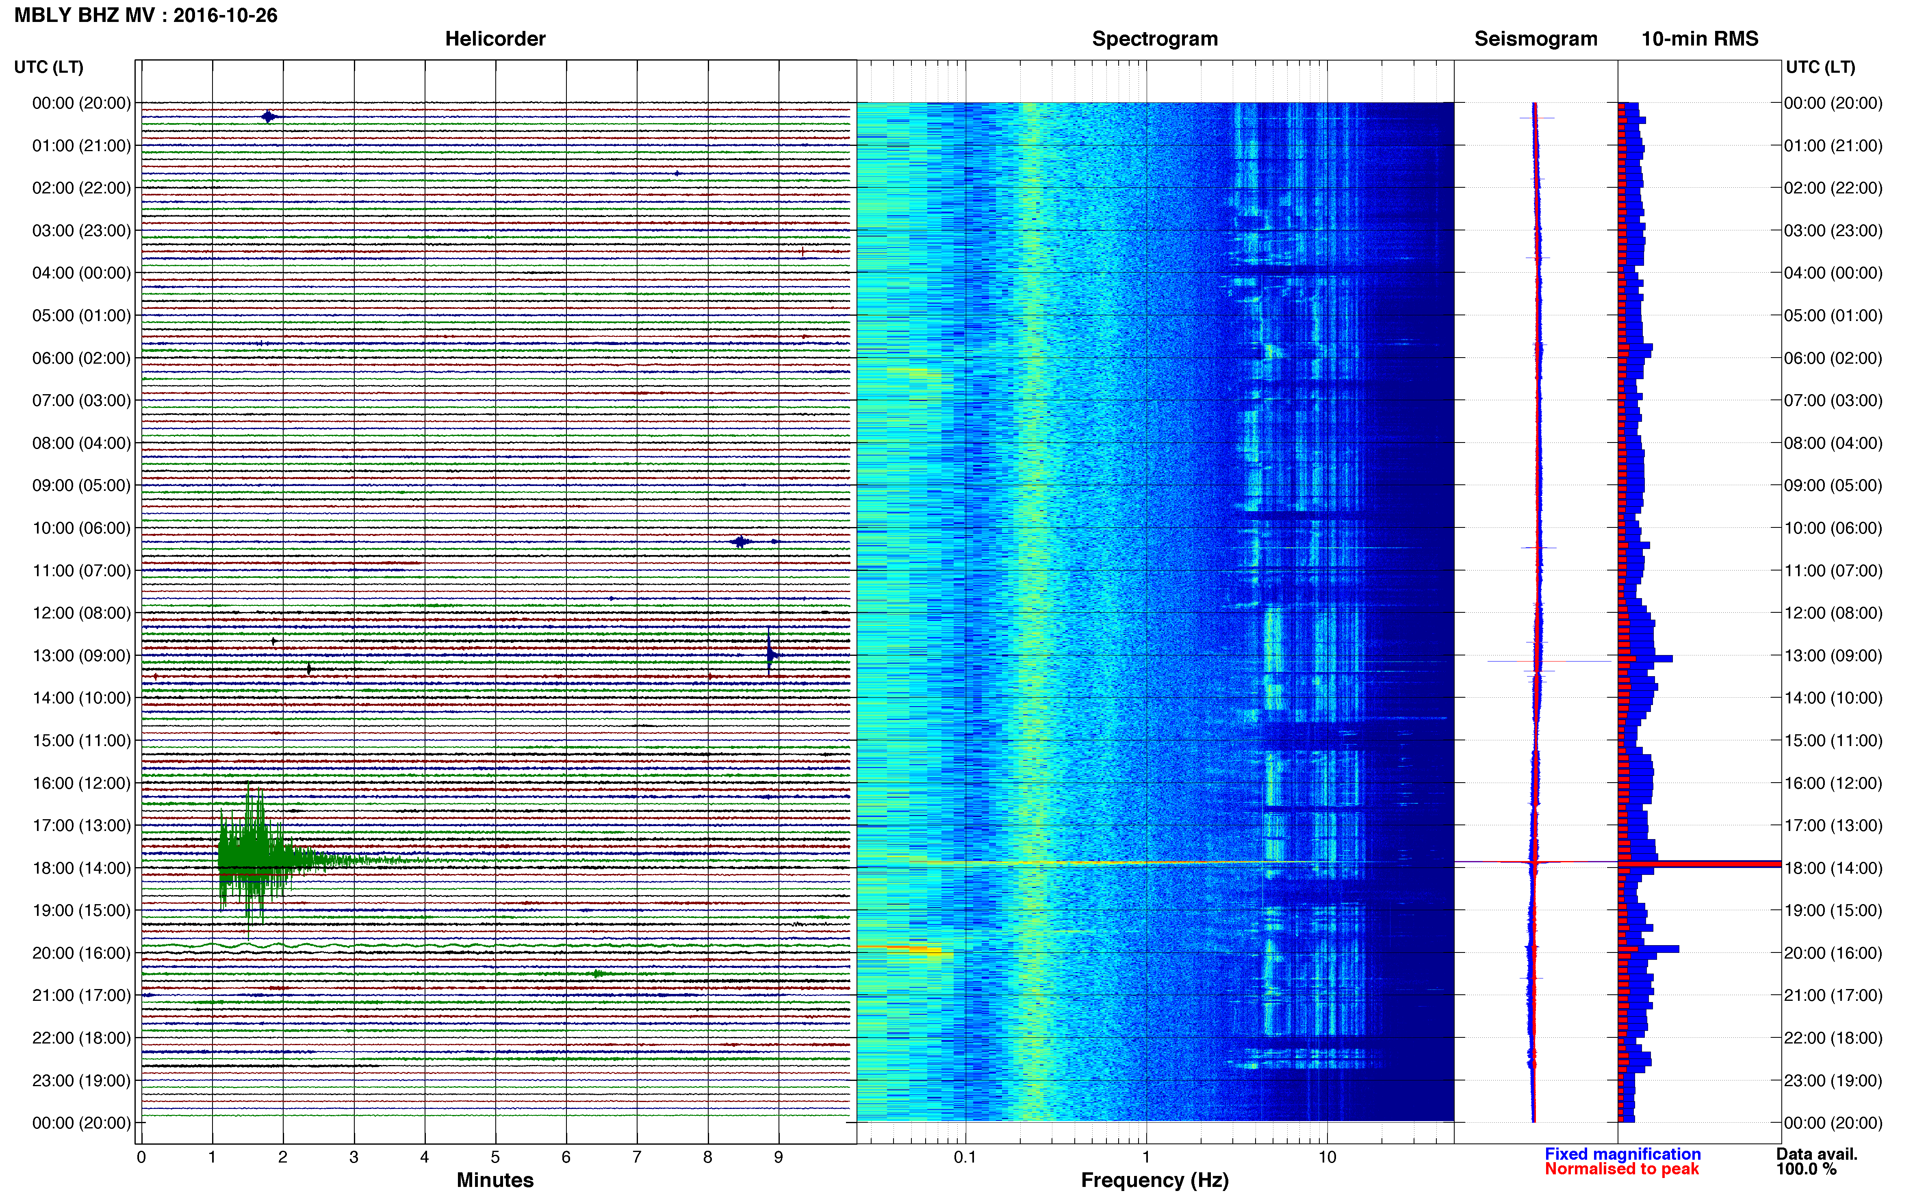The image size is (1926, 1204).
Task: Click the helicorder's "06:00 (02:00)" time label
Action: 81,358
